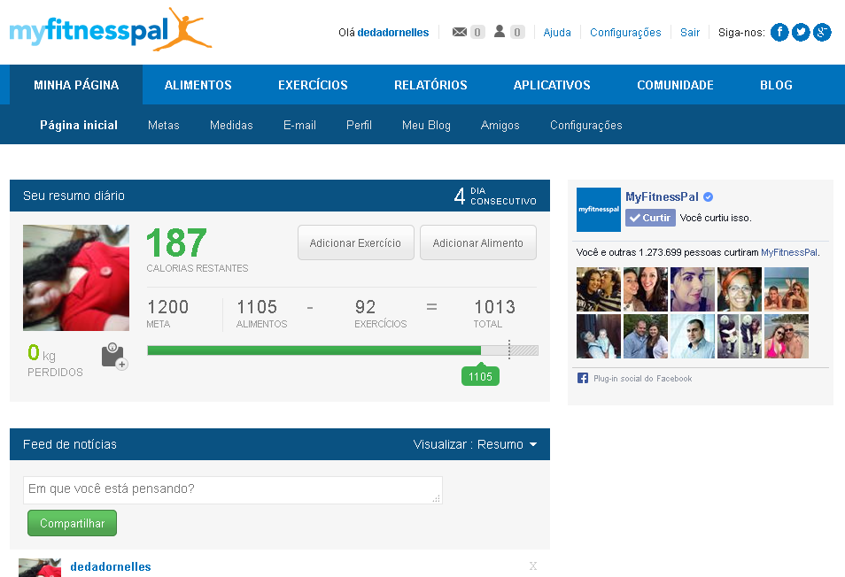Image resolution: width=845 pixels, height=577 pixels.
Task: Click the 1013 TOTAL value
Action: click(x=494, y=307)
